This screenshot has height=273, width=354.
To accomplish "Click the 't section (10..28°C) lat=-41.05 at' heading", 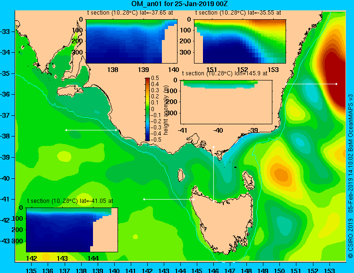I will pos(70,201).
